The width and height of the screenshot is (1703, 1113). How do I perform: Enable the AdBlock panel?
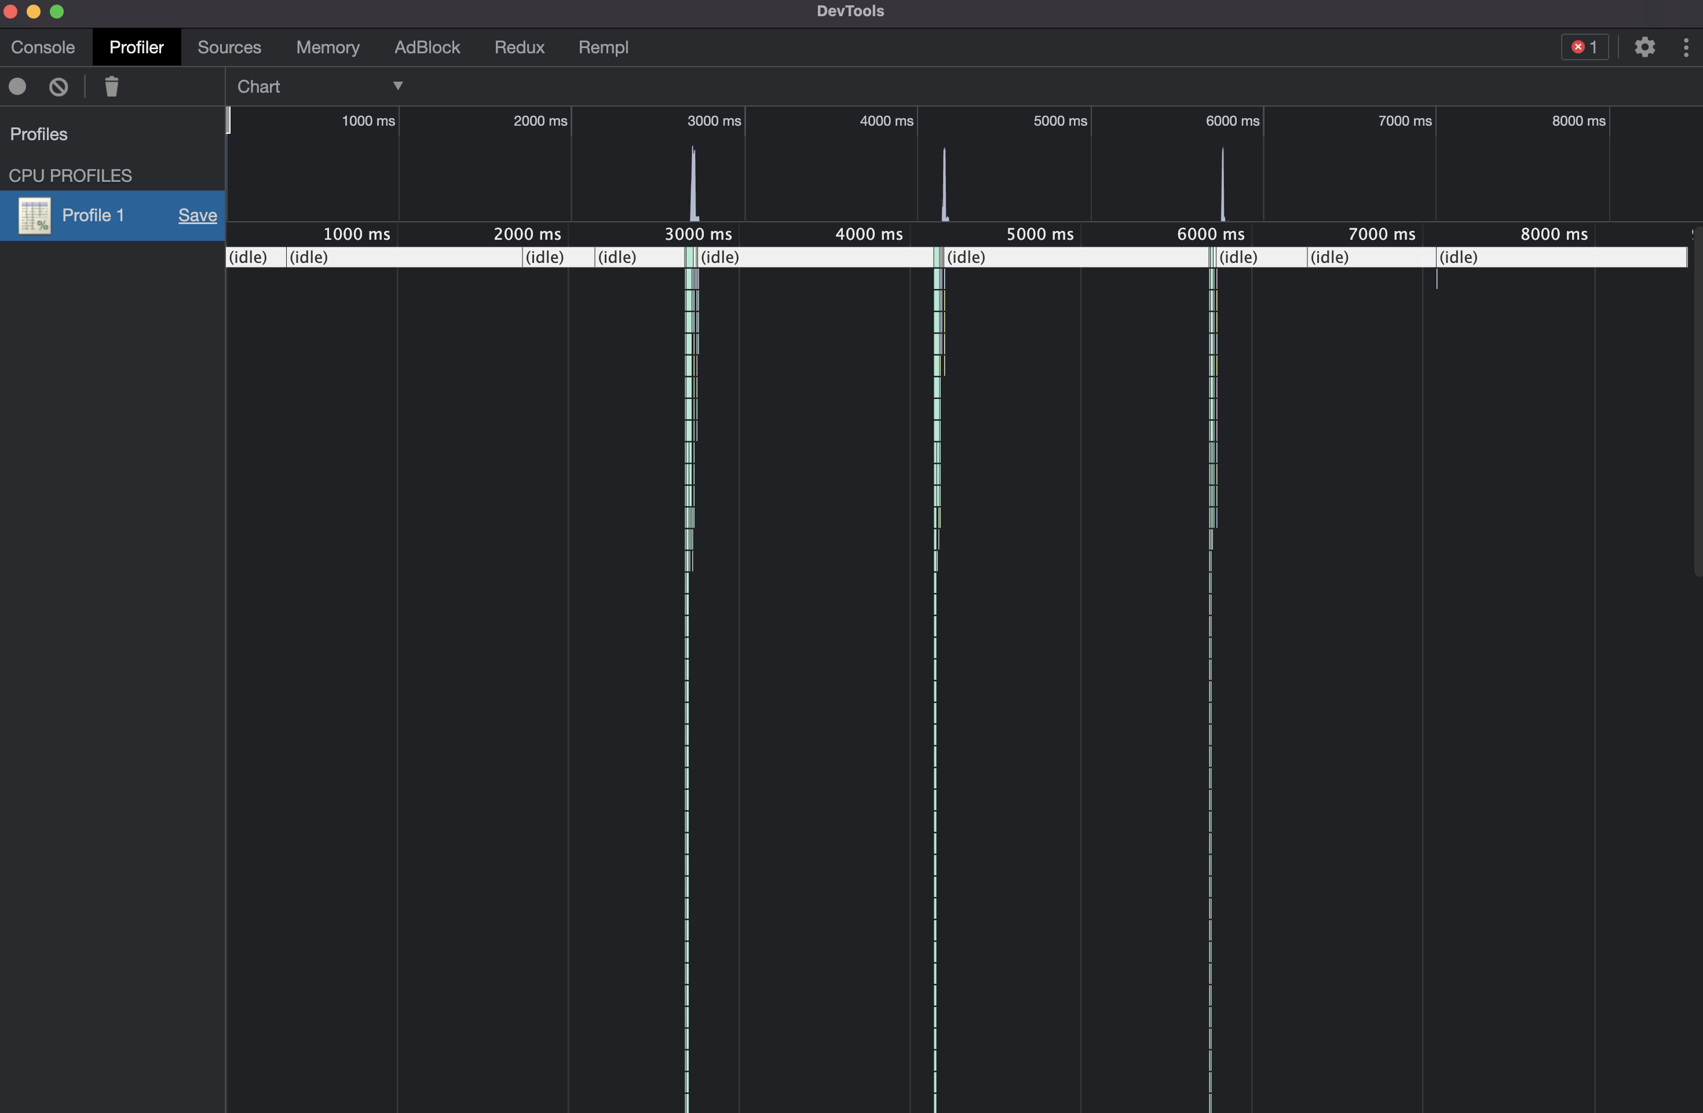(427, 46)
